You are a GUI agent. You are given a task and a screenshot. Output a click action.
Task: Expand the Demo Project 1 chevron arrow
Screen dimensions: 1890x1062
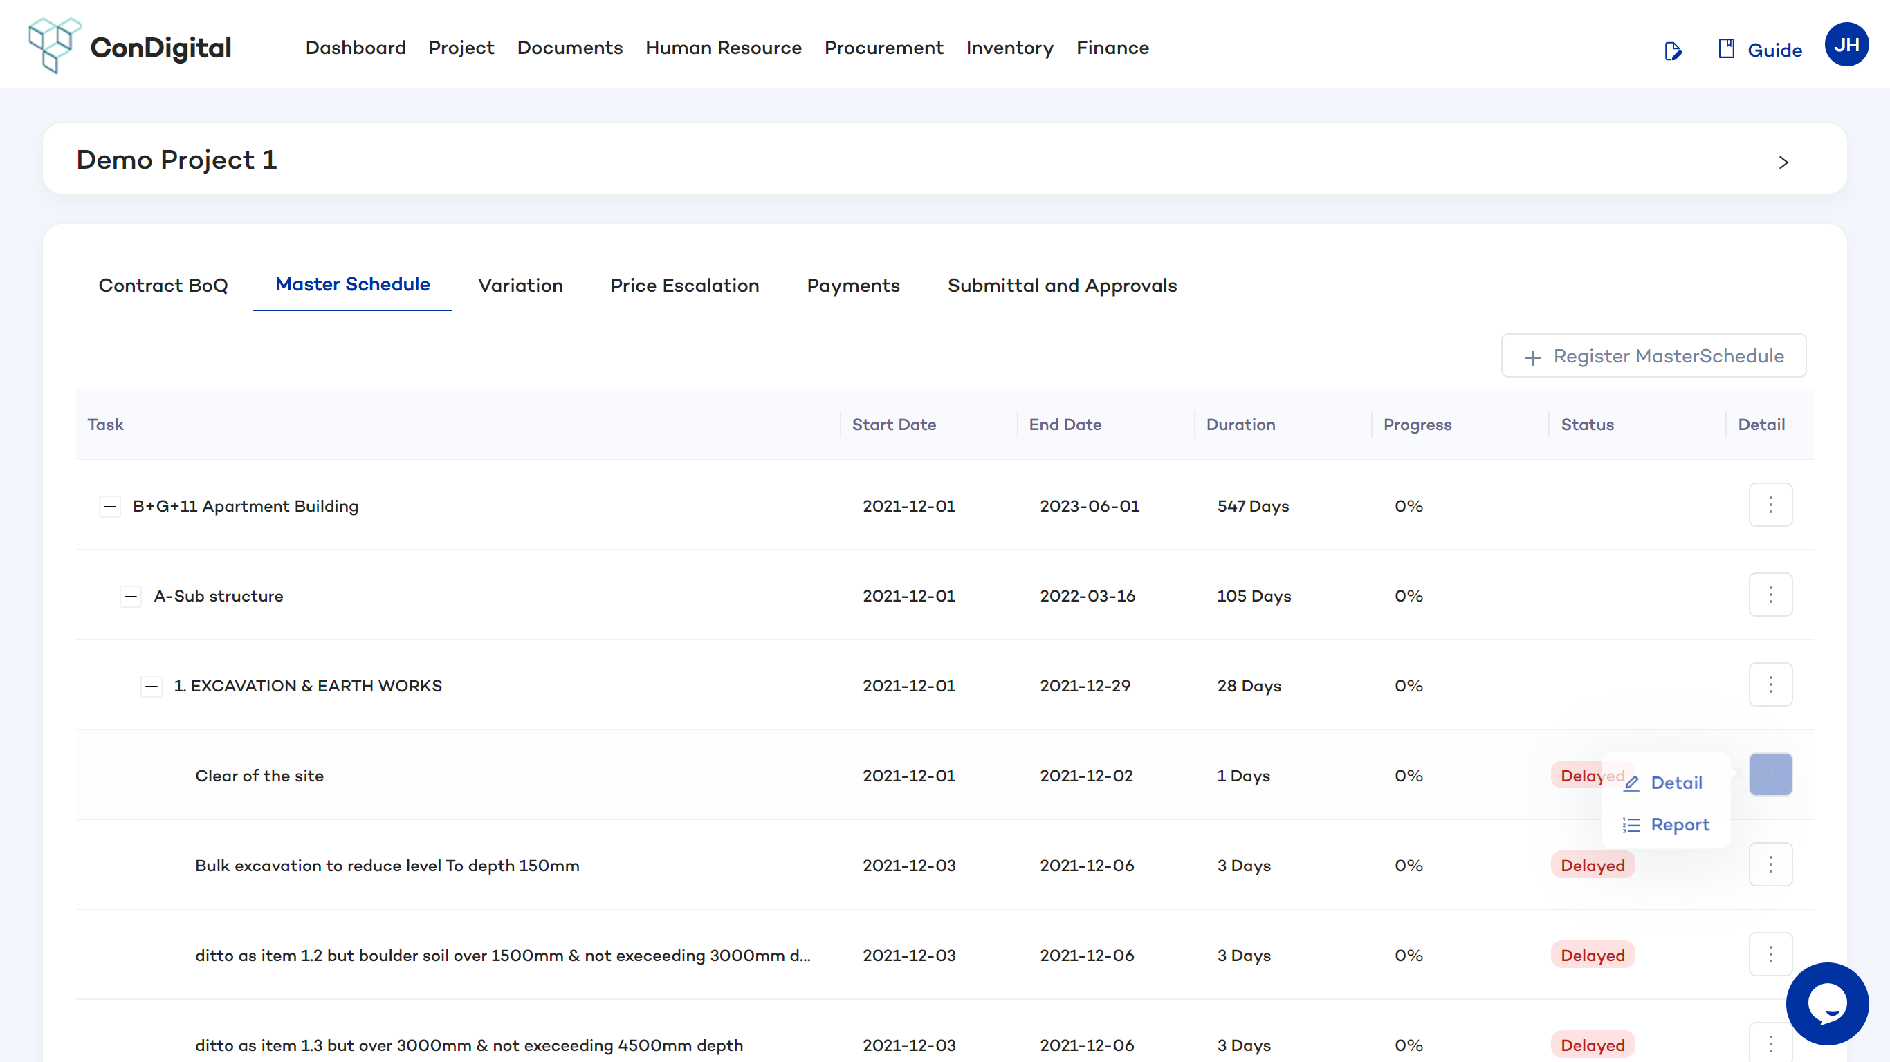pyautogui.click(x=1783, y=162)
